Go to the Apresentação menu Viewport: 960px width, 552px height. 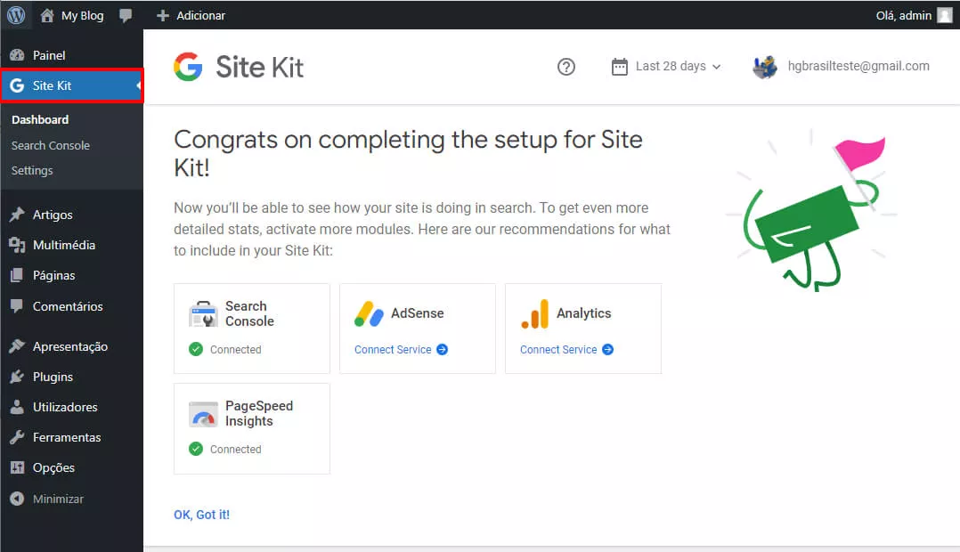click(x=71, y=346)
